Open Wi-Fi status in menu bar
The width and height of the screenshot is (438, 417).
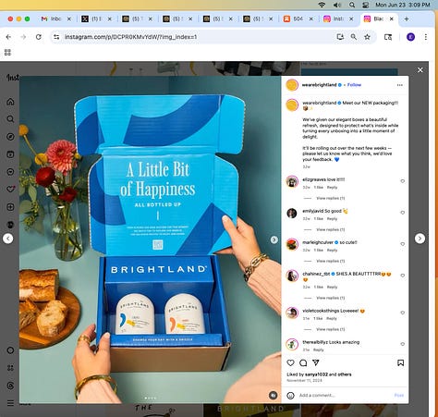pos(322,5)
